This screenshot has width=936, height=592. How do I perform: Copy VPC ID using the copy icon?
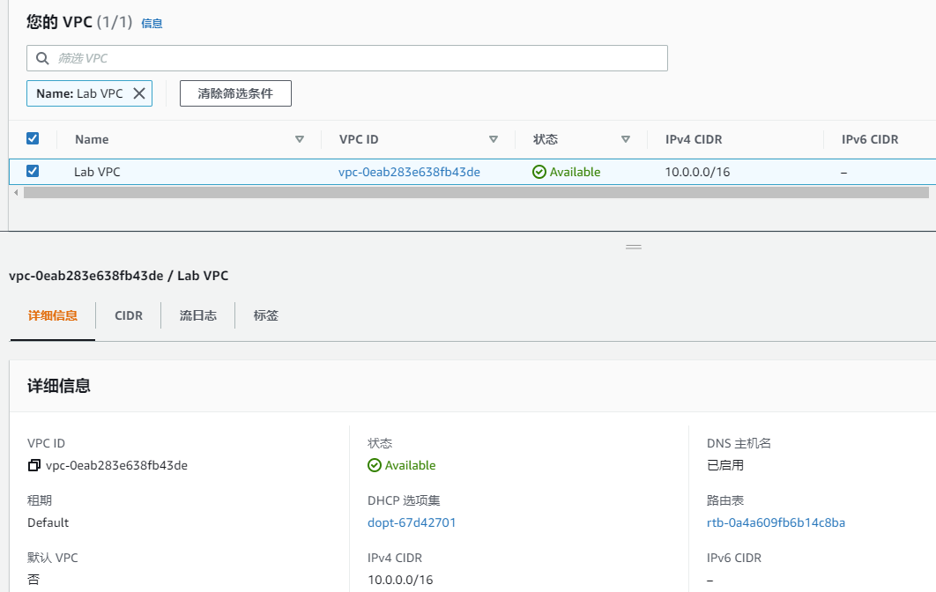(34, 465)
